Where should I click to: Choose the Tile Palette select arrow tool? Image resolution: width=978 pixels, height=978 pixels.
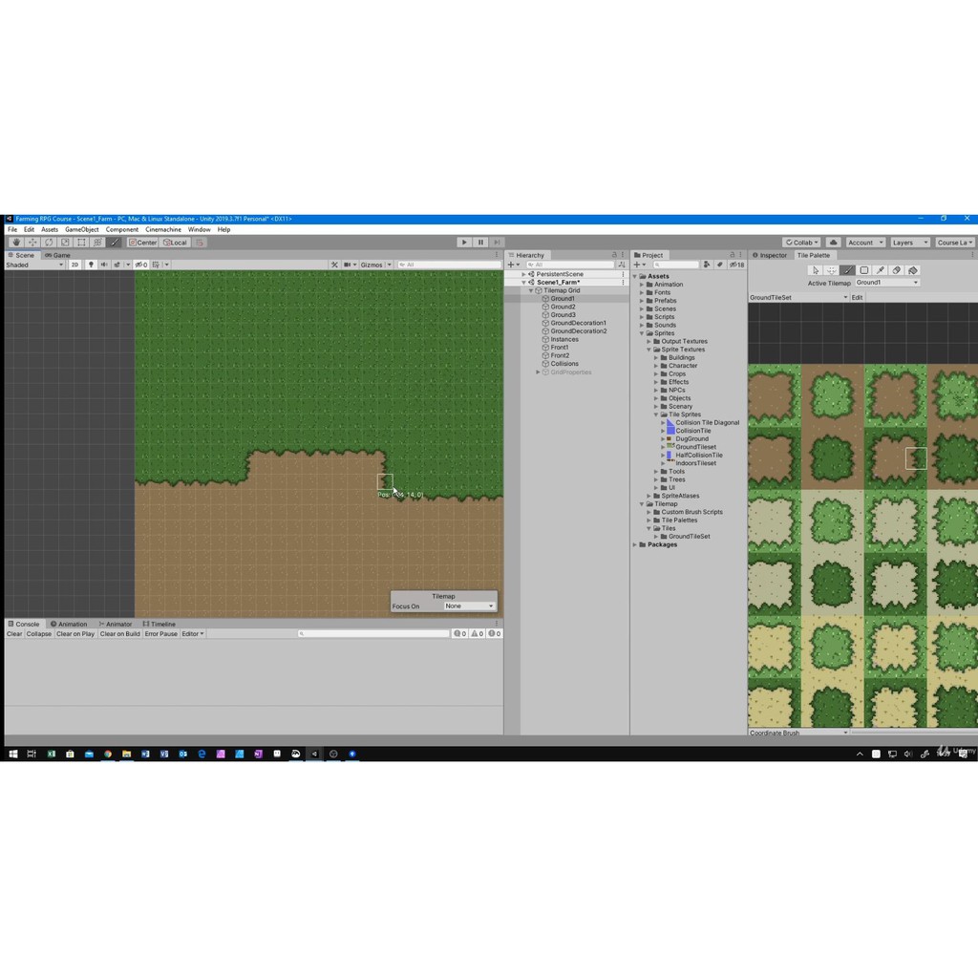pos(816,270)
